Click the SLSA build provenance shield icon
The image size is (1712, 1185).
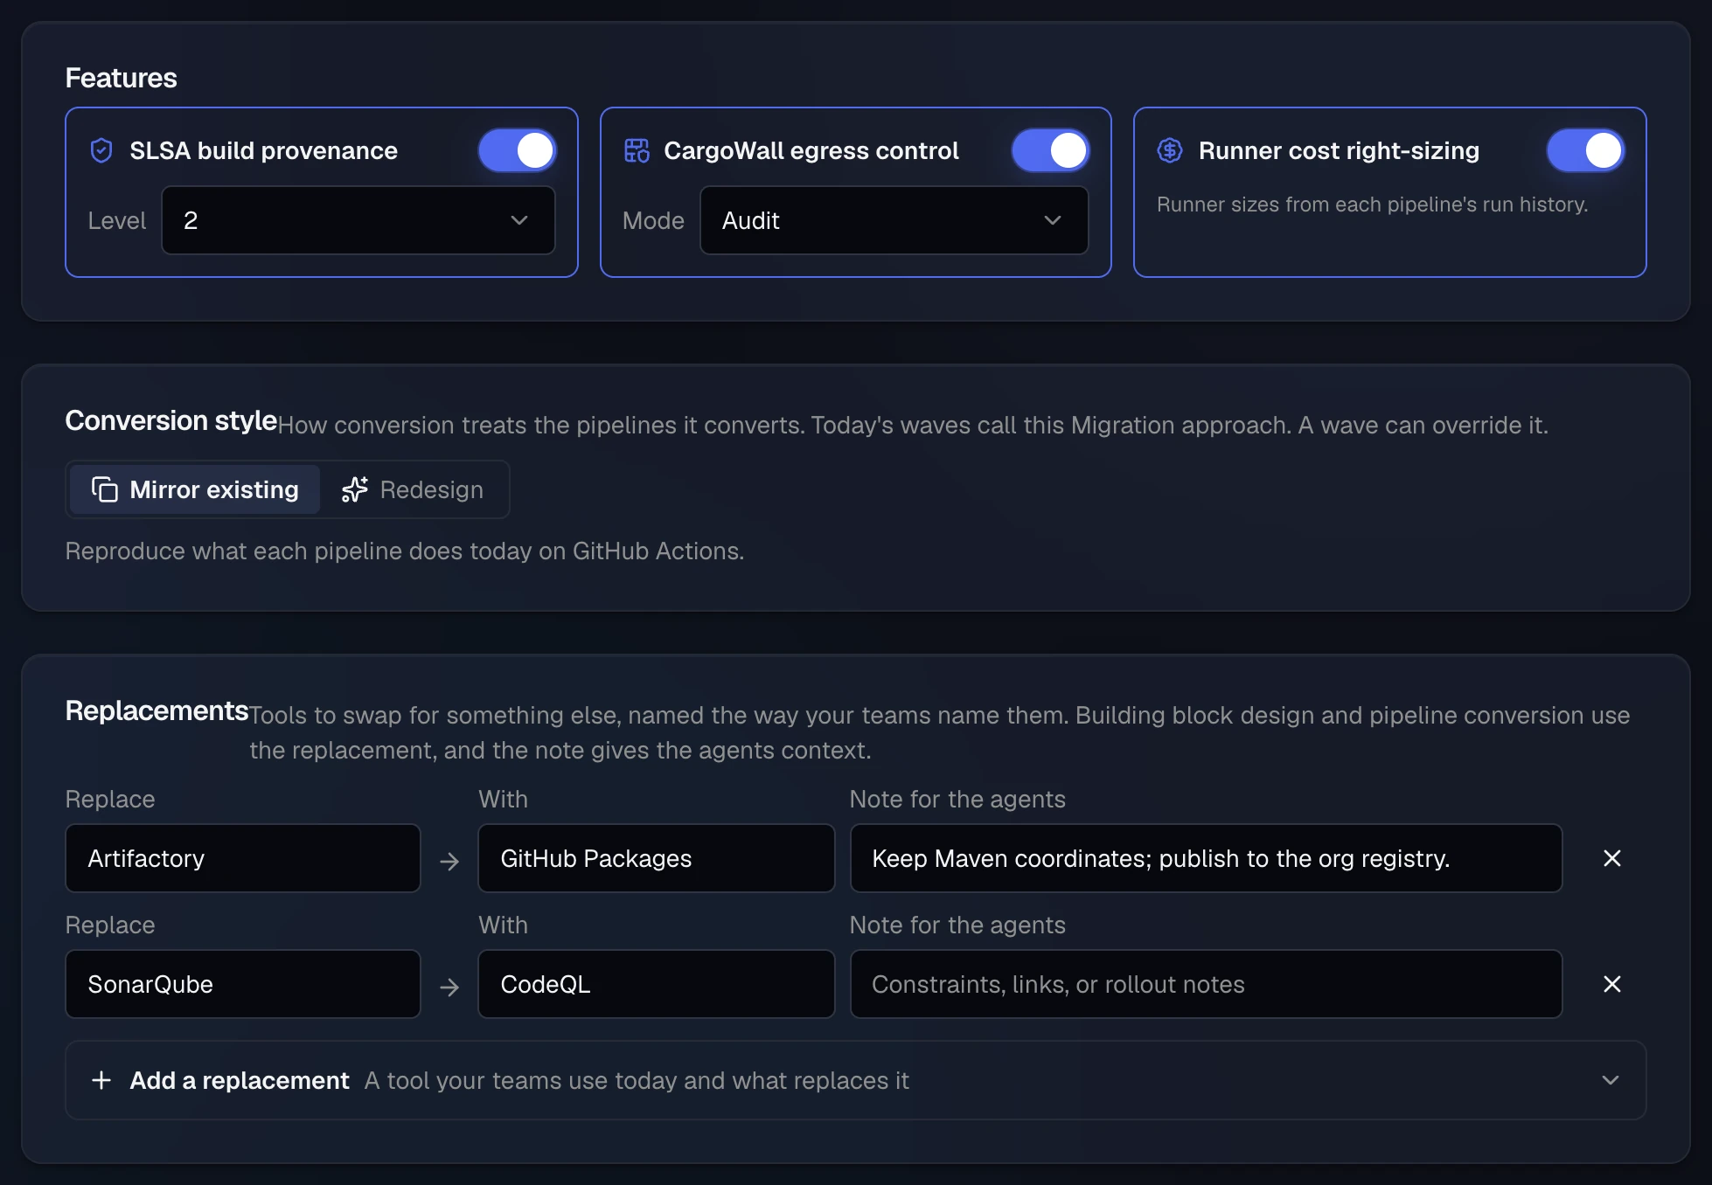point(101,150)
